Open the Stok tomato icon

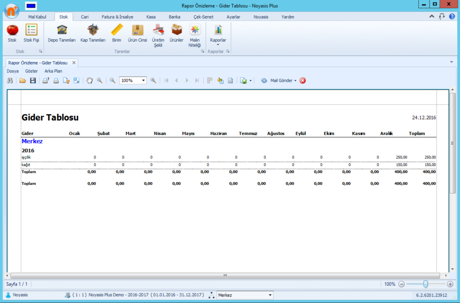tap(12, 34)
